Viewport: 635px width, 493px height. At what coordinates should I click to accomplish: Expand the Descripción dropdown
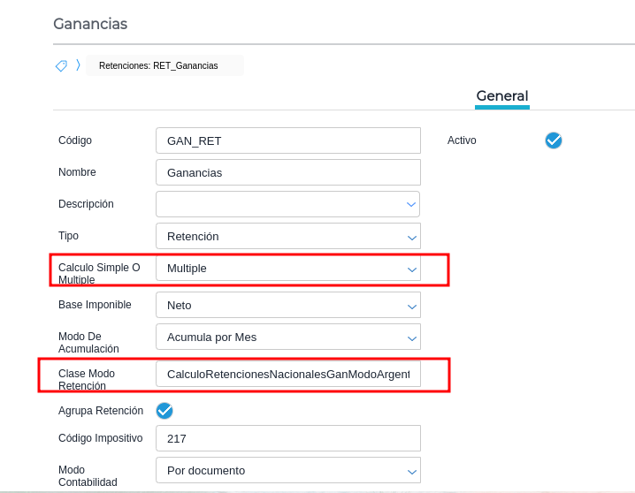(x=287, y=204)
